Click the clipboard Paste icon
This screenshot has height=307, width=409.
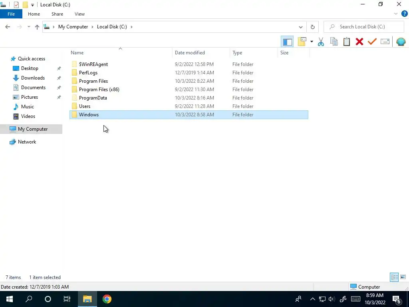coord(346,42)
